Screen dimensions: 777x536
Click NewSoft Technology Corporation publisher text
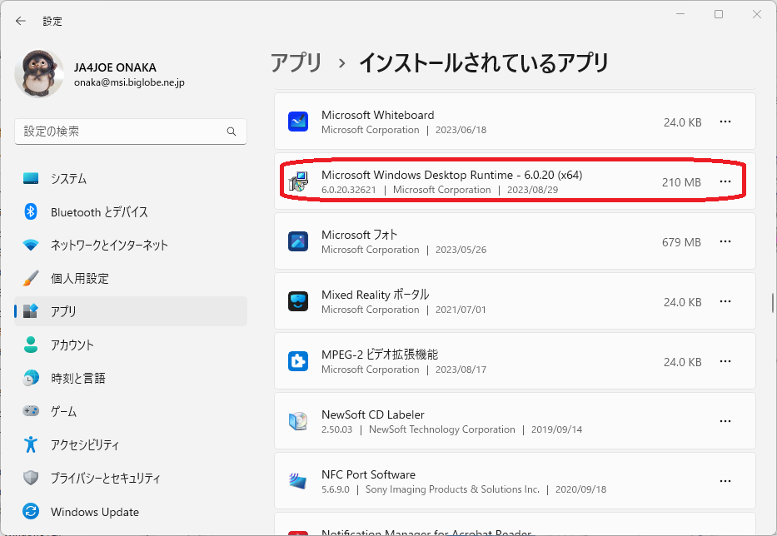pyautogui.click(x=442, y=429)
